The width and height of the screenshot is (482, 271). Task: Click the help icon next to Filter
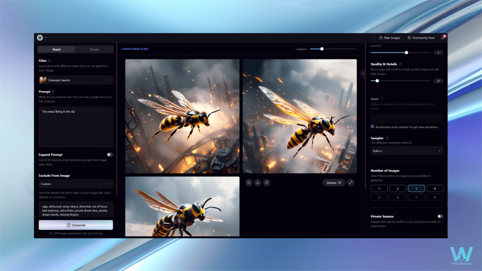pyautogui.click(x=49, y=61)
